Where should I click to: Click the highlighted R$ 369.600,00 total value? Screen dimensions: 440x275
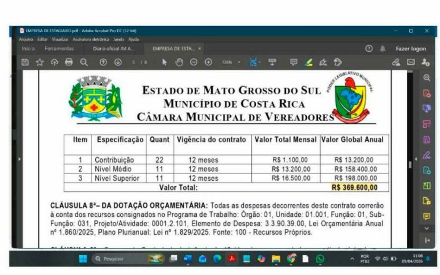[354, 187]
